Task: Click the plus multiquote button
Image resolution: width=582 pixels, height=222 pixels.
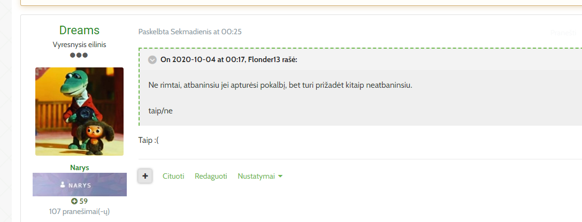Action: (145, 176)
